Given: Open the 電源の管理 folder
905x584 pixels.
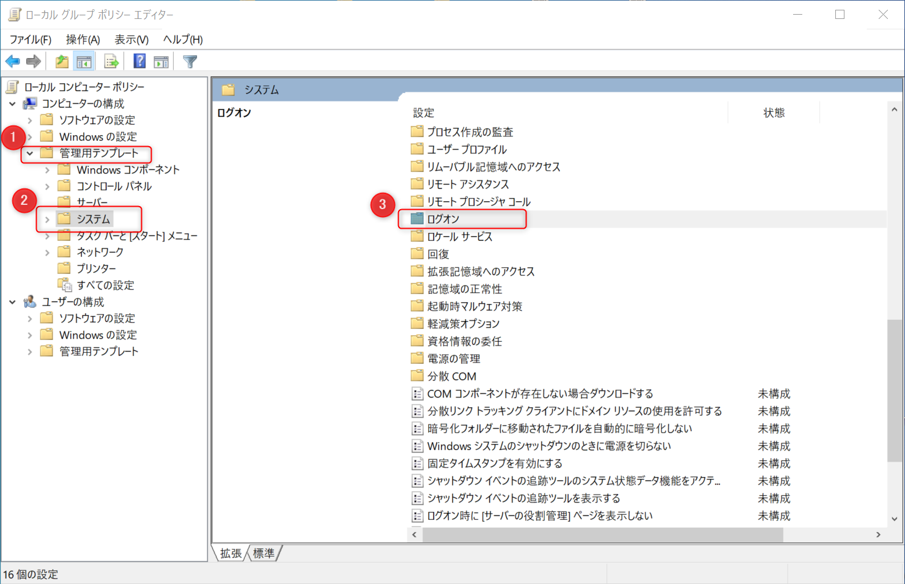Looking at the screenshot, I should (452, 358).
